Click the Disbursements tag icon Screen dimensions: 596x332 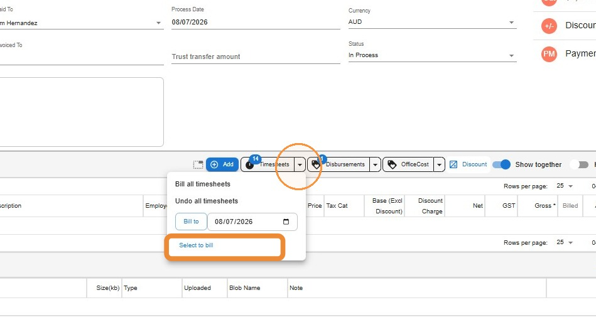(316, 164)
